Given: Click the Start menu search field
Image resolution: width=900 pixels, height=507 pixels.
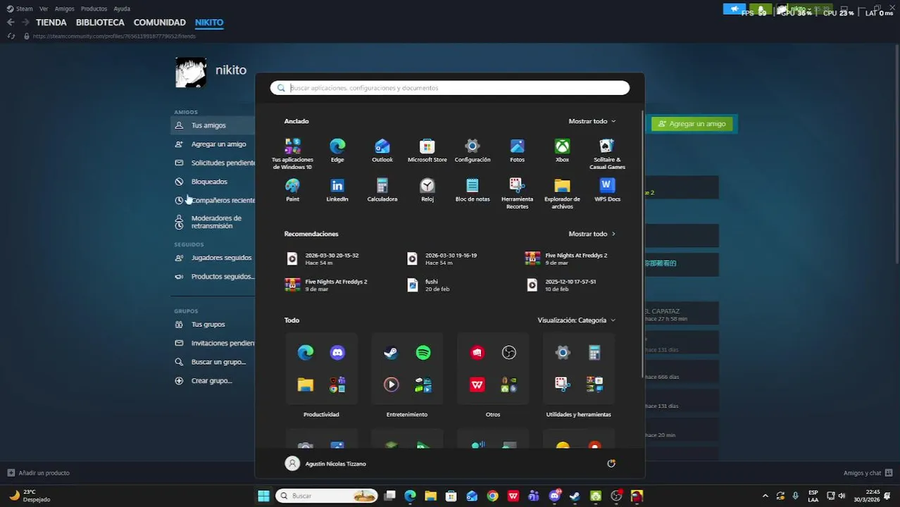Looking at the screenshot, I should [x=450, y=88].
